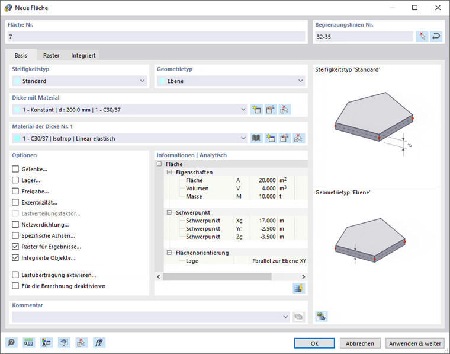The height and width of the screenshot is (354, 450).
Task: Click the Steifigkeitstyp 'Standard' preview image
Action: point(374,123)
